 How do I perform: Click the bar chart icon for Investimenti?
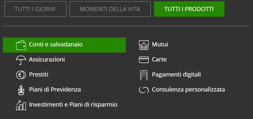(x=21, y=105)
